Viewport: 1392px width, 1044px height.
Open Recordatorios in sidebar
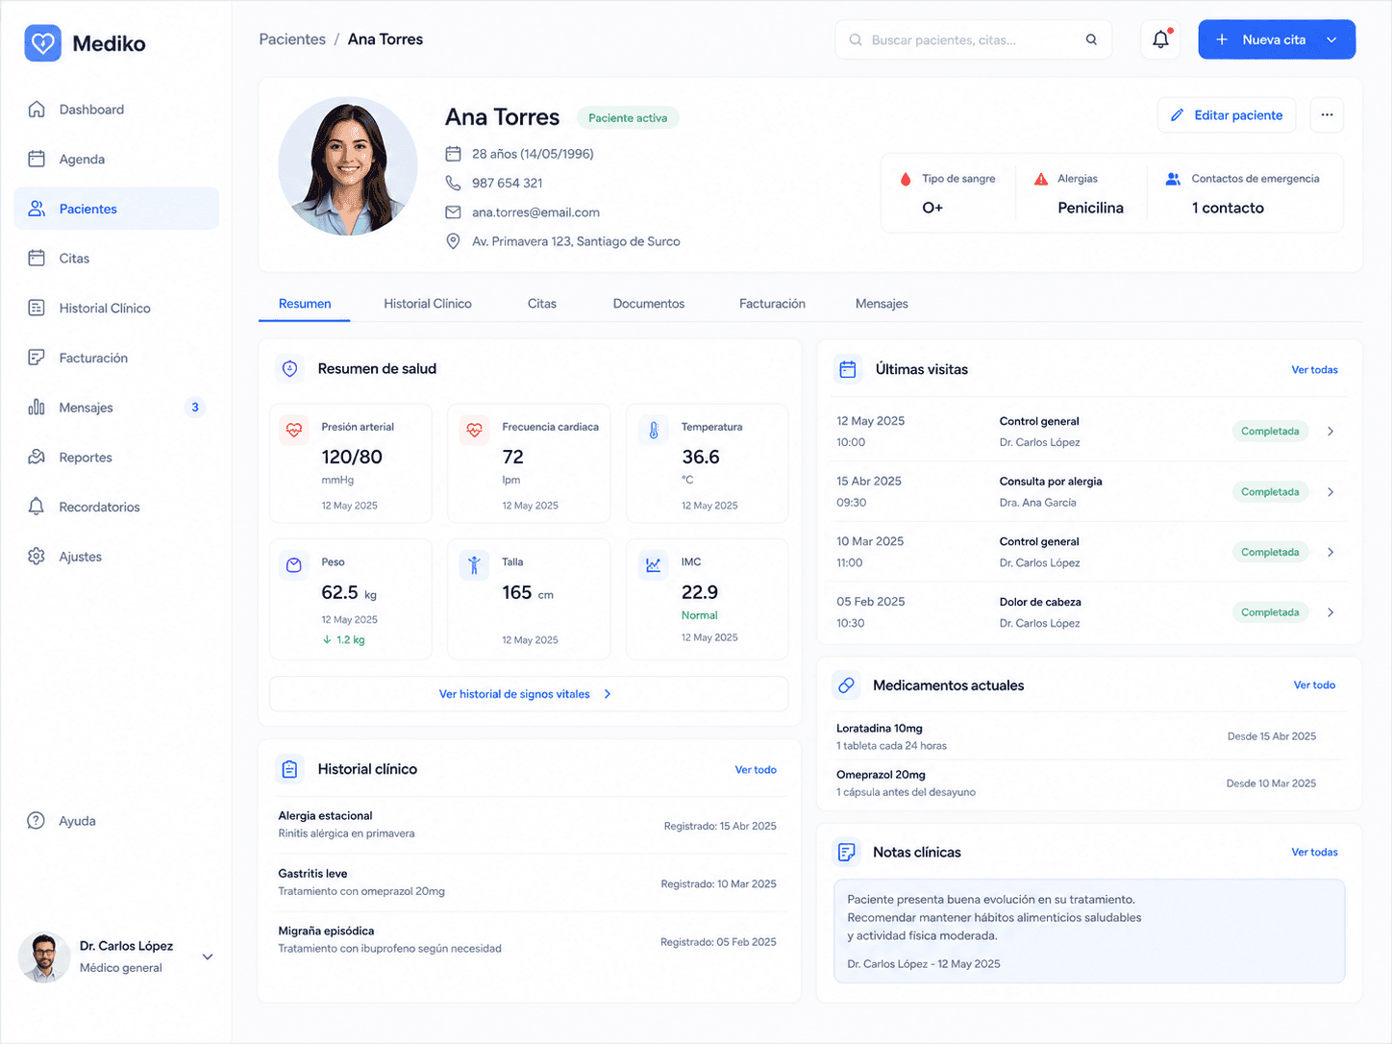pyautogui.click(x=116, y=507)
